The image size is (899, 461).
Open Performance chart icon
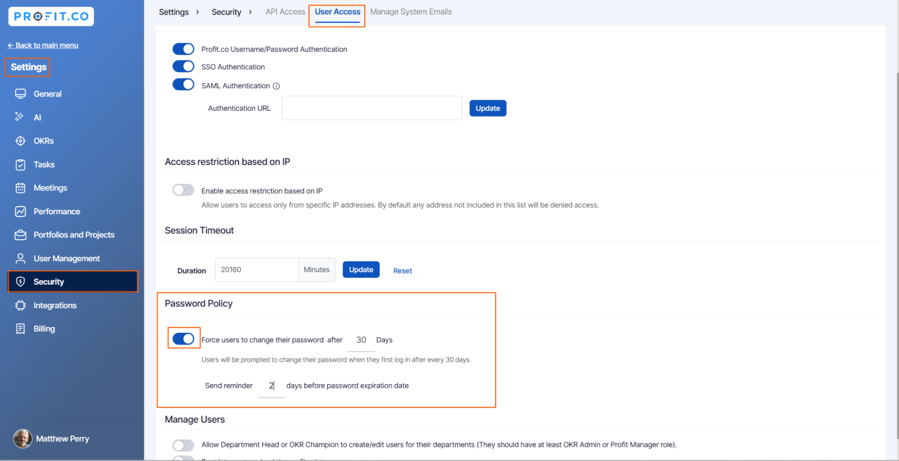click(20, 211)
